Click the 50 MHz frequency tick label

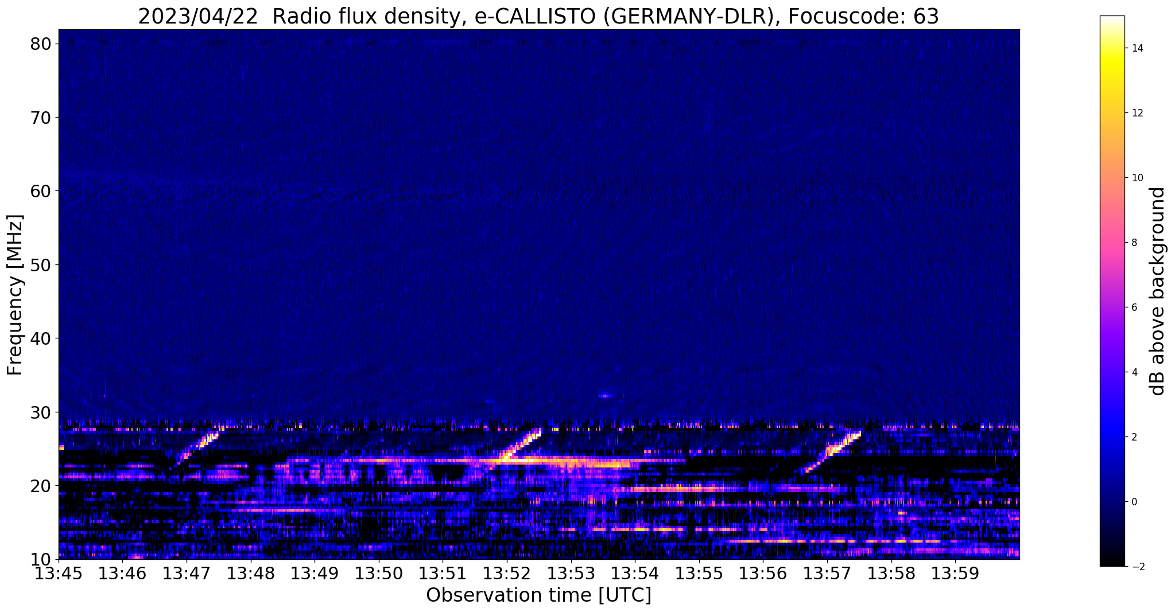41,265
